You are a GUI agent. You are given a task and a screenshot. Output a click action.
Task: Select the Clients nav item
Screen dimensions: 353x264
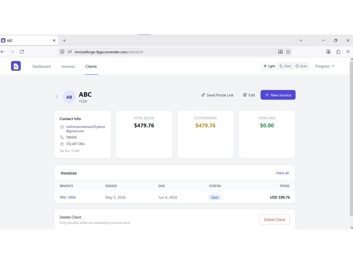(91, 67)
